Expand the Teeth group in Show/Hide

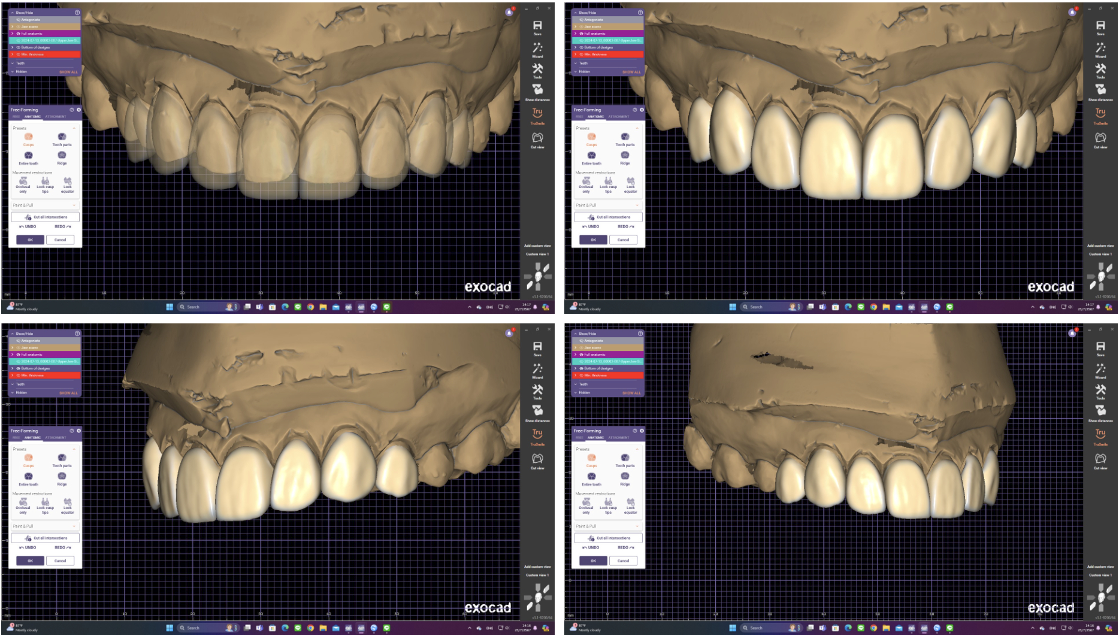coord(12,63)
